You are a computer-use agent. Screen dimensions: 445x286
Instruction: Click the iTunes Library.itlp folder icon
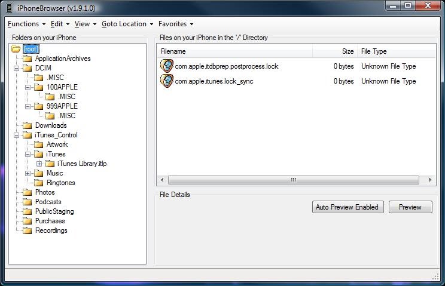click(50, 164)
